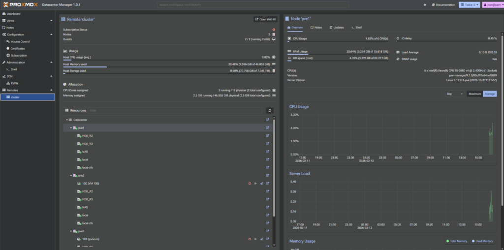Image resolution: width=504 pixels, height=250 pixels.
Task: Click the Resources tree vertical scrollbar
Action: (x=274, y=167)
